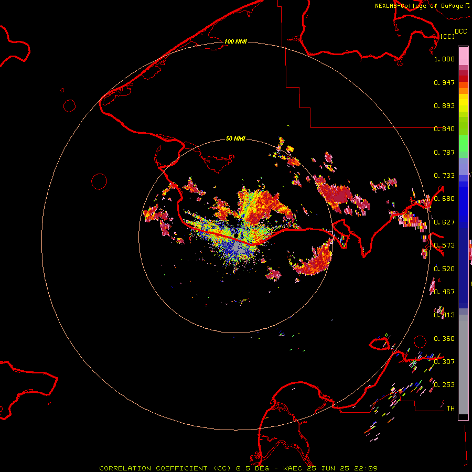
Task: Select the 0.360 scale value
Action: (x=444, y=339)
